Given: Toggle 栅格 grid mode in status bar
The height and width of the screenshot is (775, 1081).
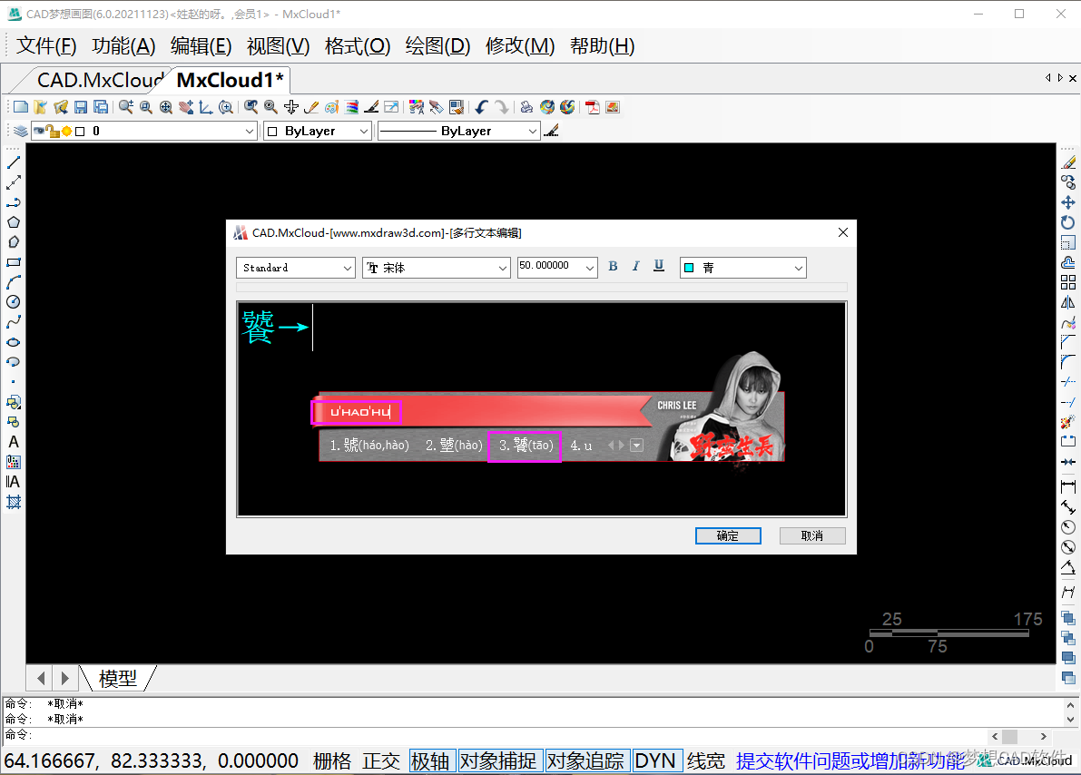Looking at the screenshot, I should pyautogui.click(x=332, y=761).
